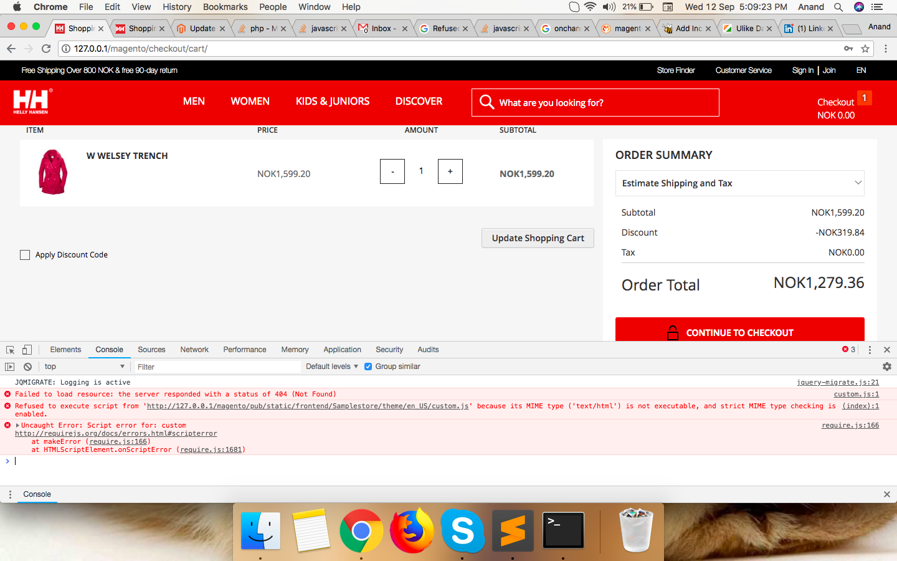Click the error count badge showing 3
Image resolution: width=897 pixels, height=561 pixels.
pyautogui.click(x=849, y=350)
